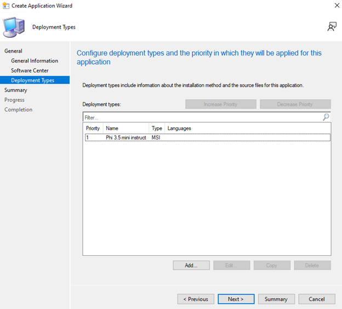Click the wizard icon in the title bar

[x=5, y=5]
